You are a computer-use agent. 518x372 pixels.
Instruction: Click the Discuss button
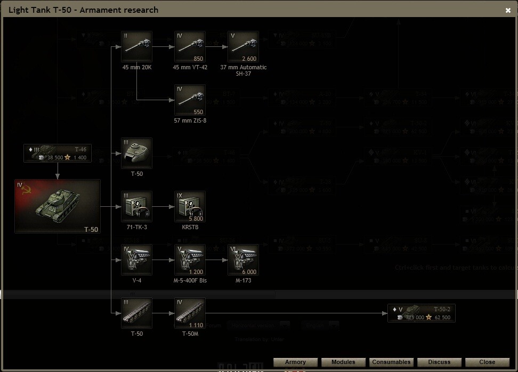coord(439,362)
